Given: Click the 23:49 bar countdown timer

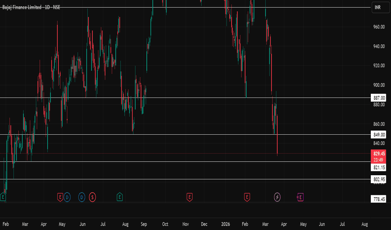Looking at the screenshot, I should point(378,160).
